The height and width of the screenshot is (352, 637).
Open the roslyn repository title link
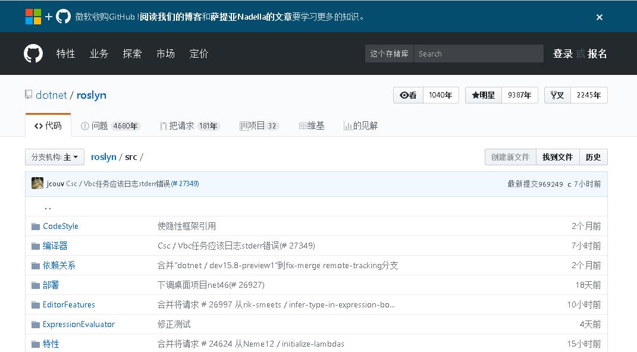[92, 95]
